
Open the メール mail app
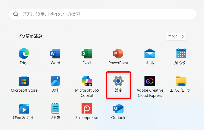point(150,56)
